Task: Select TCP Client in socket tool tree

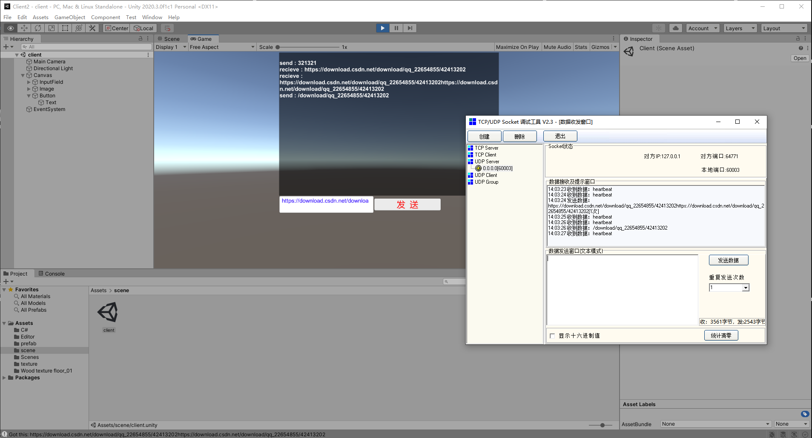Action: point(485,155)
